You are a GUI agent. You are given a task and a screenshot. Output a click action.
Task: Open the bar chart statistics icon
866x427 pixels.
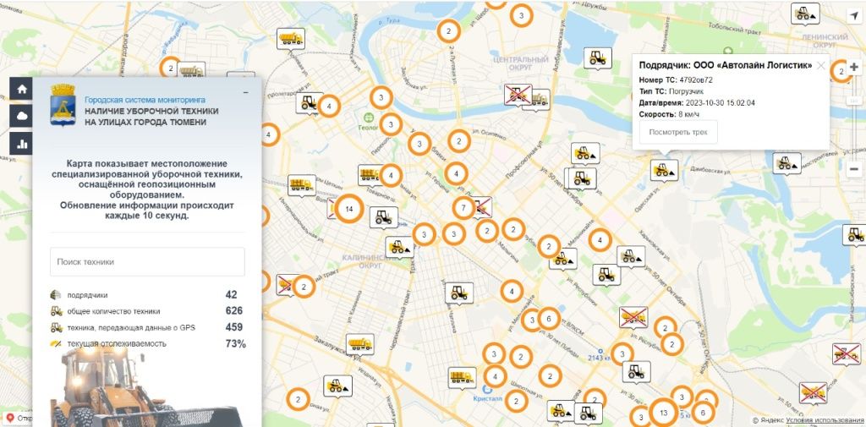(x=22, y=143)
